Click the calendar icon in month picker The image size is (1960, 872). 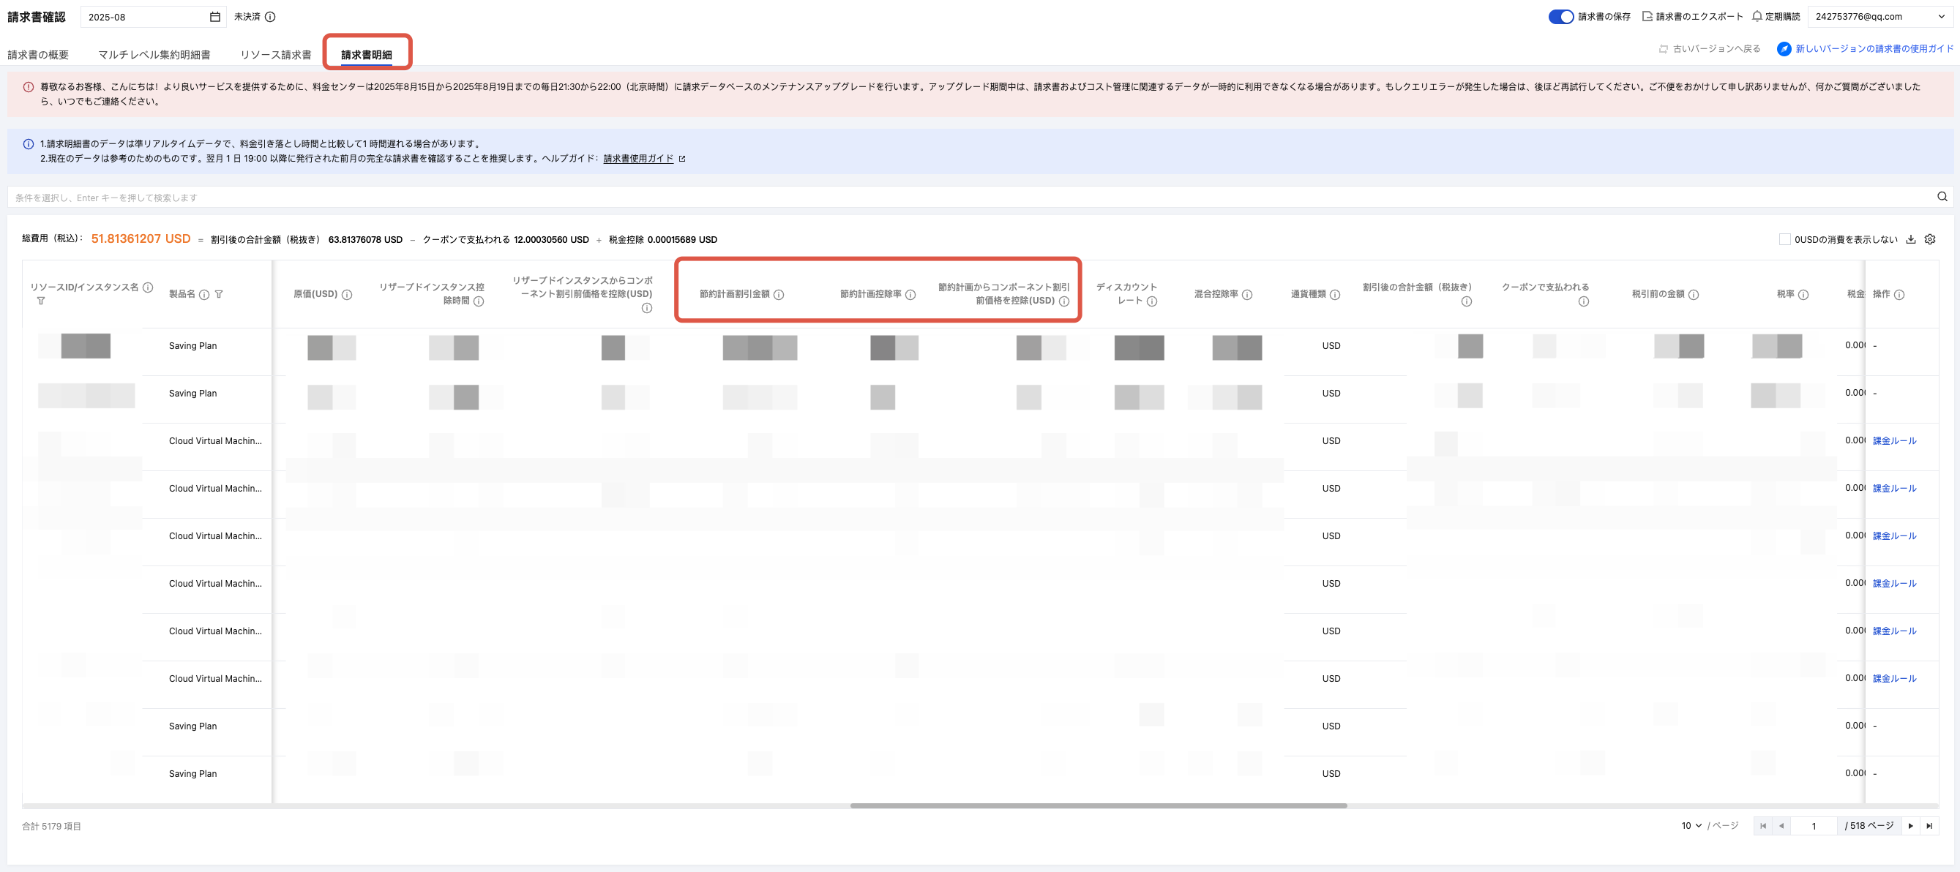pos(215,17)
